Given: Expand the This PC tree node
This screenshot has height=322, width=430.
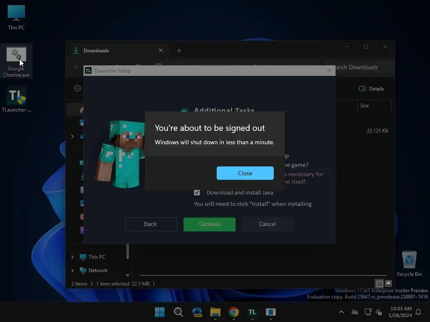Looking at the screenshot, I should [x=72, y=257].
